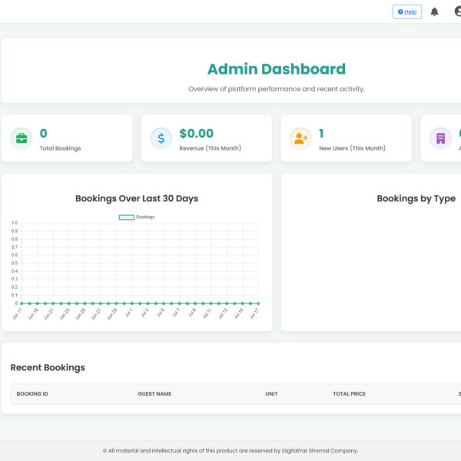
Task: Click Bookings Over Last 30 Days title
Action: coord(137,198)
